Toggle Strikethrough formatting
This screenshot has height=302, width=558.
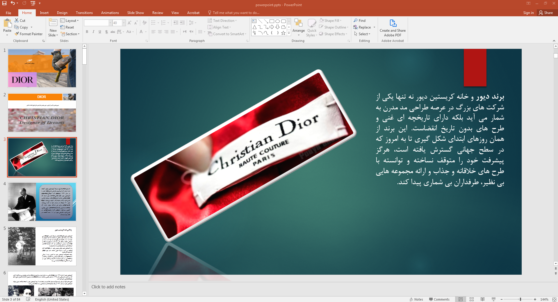113,32
